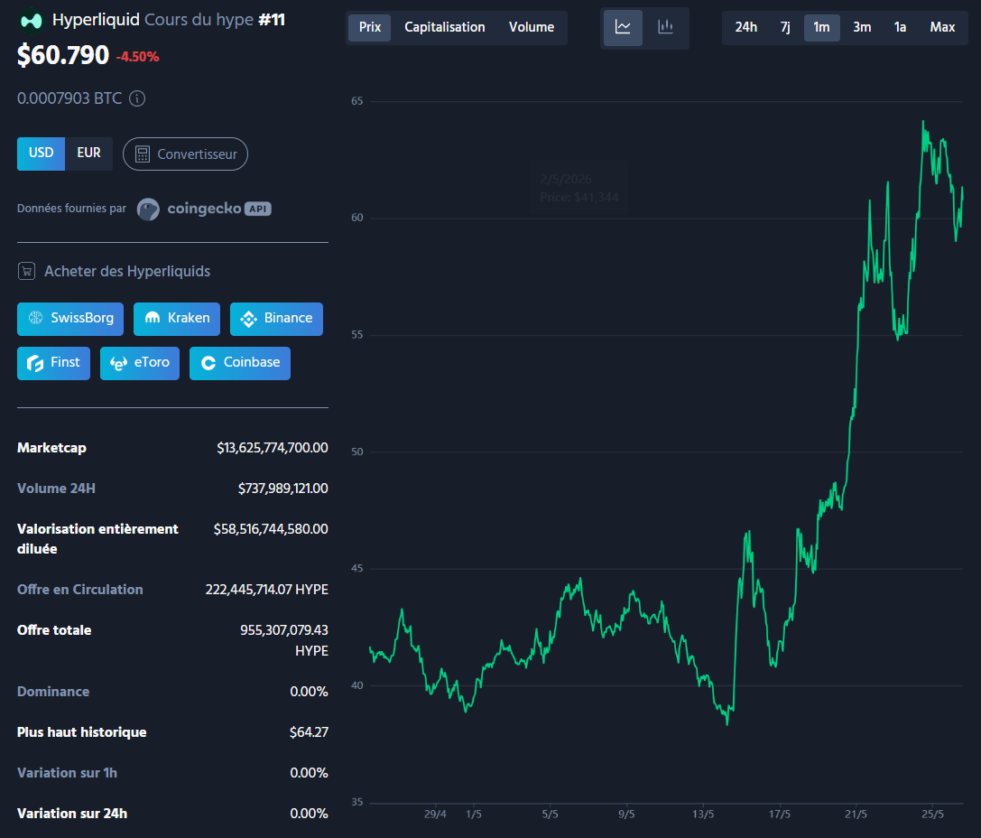The height and width of the screenshot is (838, 981).
Task: Buy on SwissBorg
Action: [70, 319]
